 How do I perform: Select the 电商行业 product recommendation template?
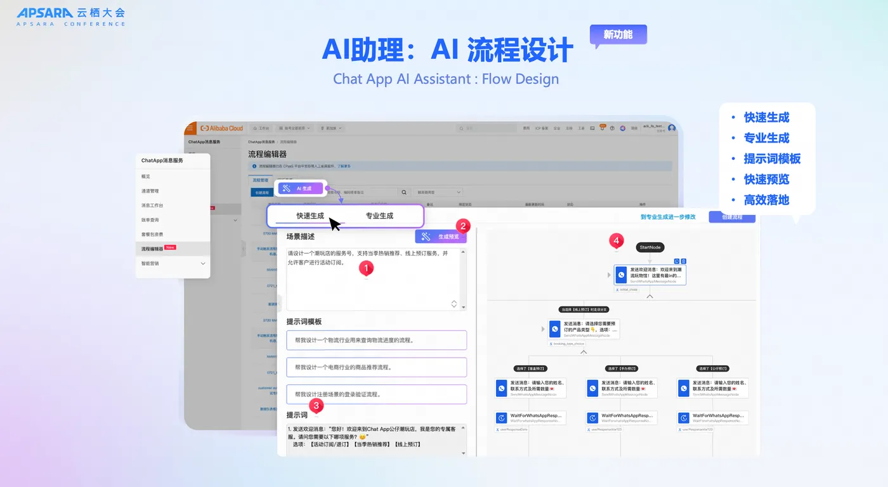(376, 367)
